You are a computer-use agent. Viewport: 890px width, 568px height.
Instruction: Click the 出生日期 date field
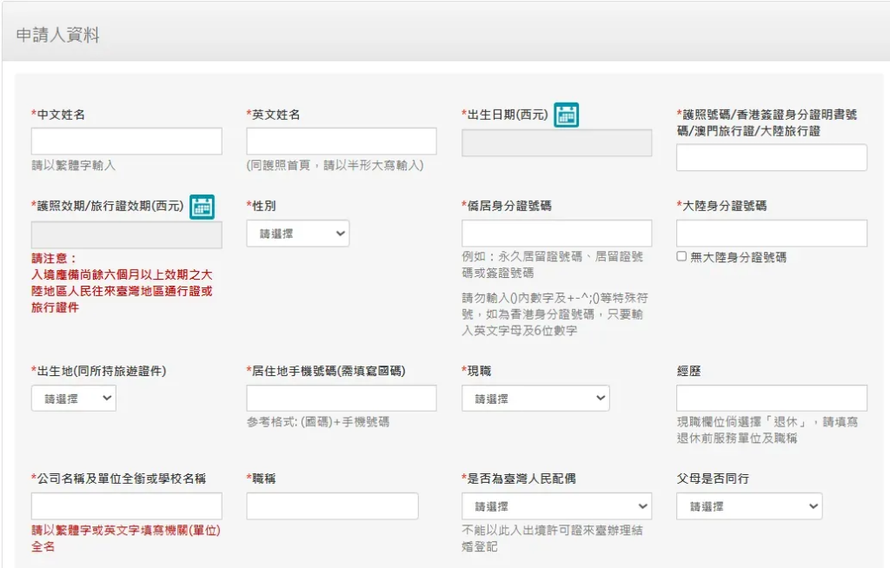(x=556, y=143)
